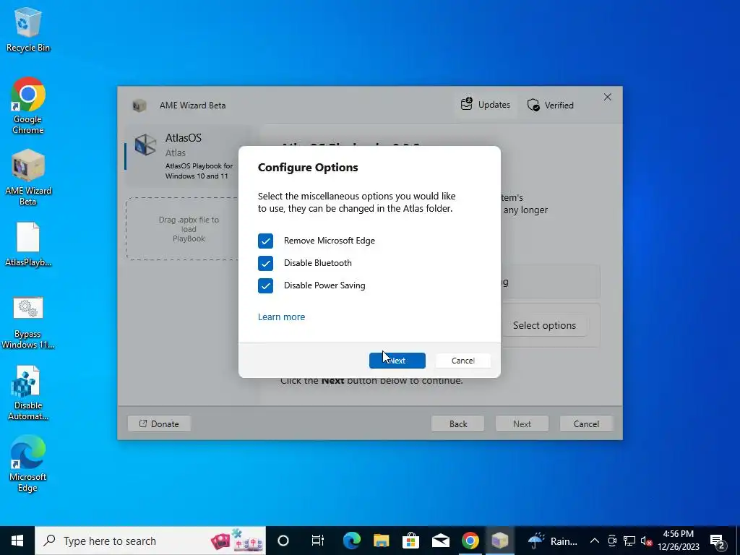The width and height of the screenshot is (740, 555).
Task: Click the AME Wizard box icon in title
Action: (139, 106)
